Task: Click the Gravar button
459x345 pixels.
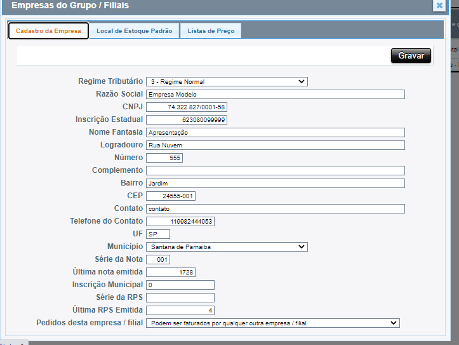Action: [x=411, y=56]
